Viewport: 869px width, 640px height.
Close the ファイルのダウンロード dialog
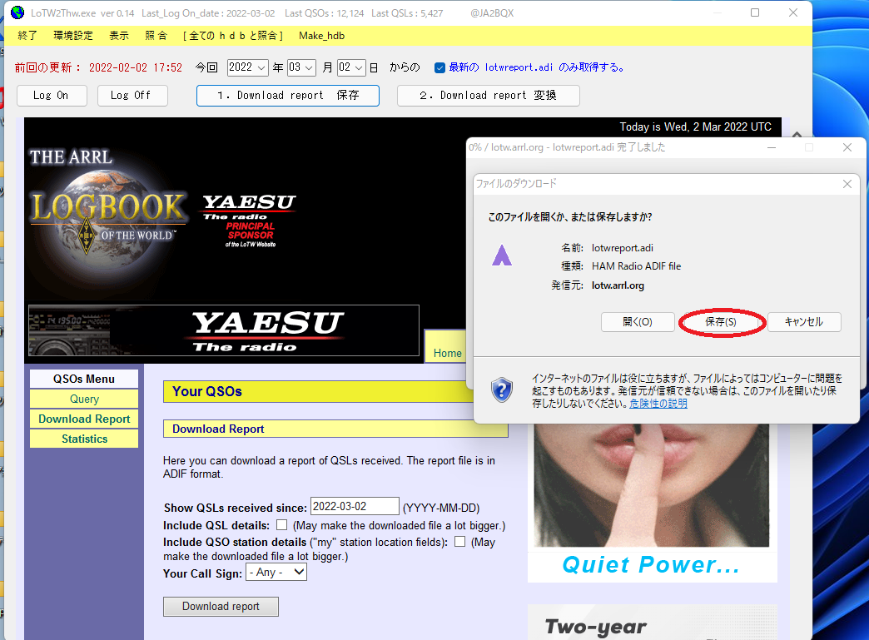click(847, 184)
